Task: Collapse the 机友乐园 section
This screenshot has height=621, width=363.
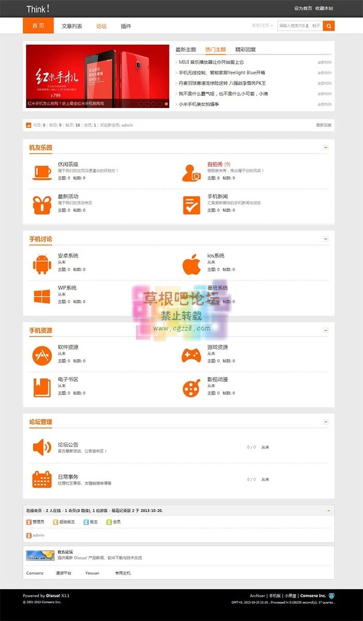Action: [326, 147]
